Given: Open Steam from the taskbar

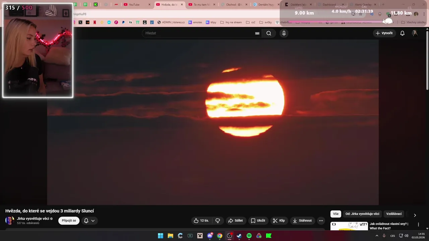Looking at the screenshot, I should (239, 236).
